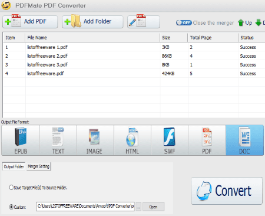Switch to Merger Setting tab
265x216 pixels.
(38, 166)
